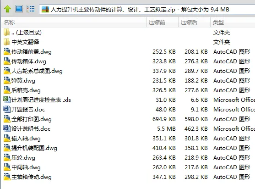The width and height of the screenshot is (255, 189).
Task: Switch to large icon view mode
Action: (x=19, y=9)
